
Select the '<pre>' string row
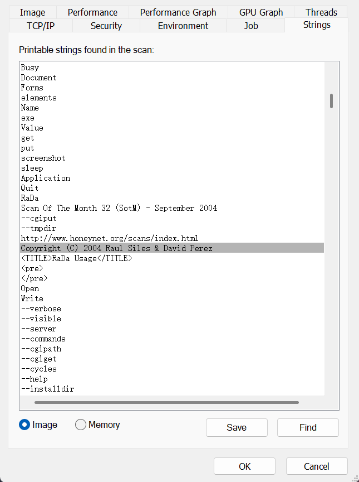[x=172, y=268]
